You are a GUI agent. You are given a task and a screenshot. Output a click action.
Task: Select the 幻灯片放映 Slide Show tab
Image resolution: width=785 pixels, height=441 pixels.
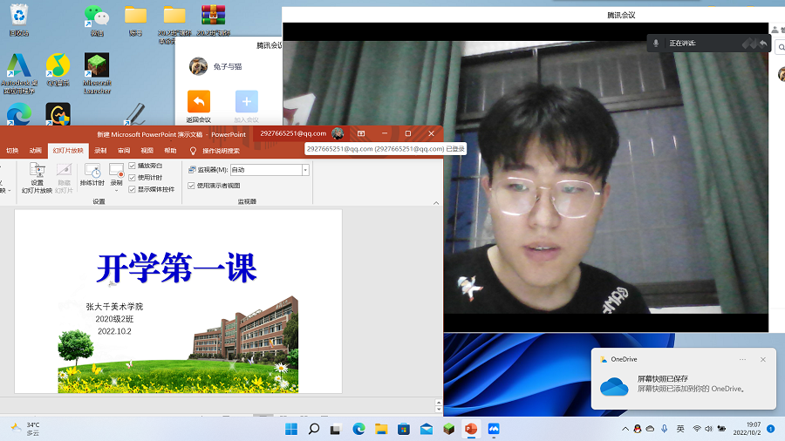coord(68,151)
